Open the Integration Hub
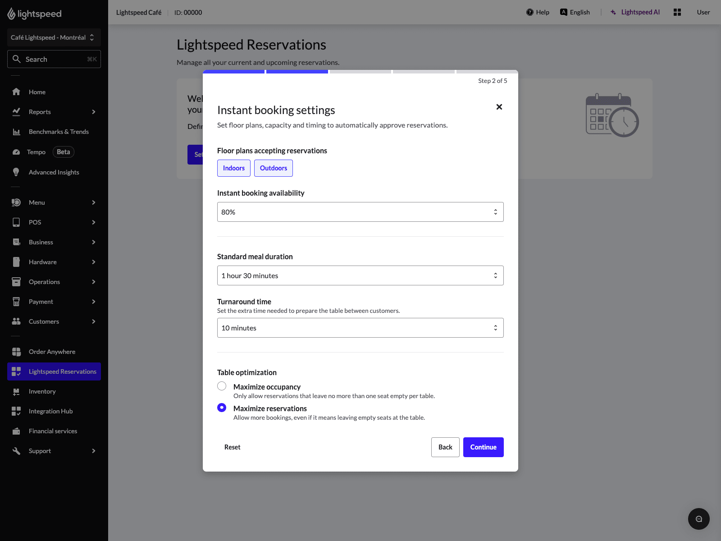721x541 pixels. pos(50,411)
